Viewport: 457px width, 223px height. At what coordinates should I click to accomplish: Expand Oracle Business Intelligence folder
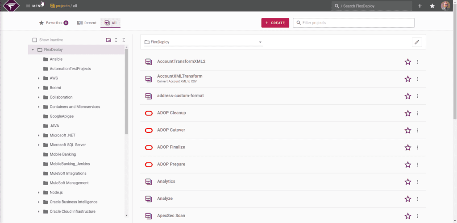(x=38, y=202)
